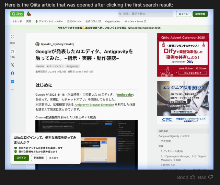
Task: Jump to 1.インストール/起動 section
Action: tap(172, 151)
